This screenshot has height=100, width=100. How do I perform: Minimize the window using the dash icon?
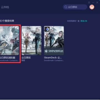93,2
